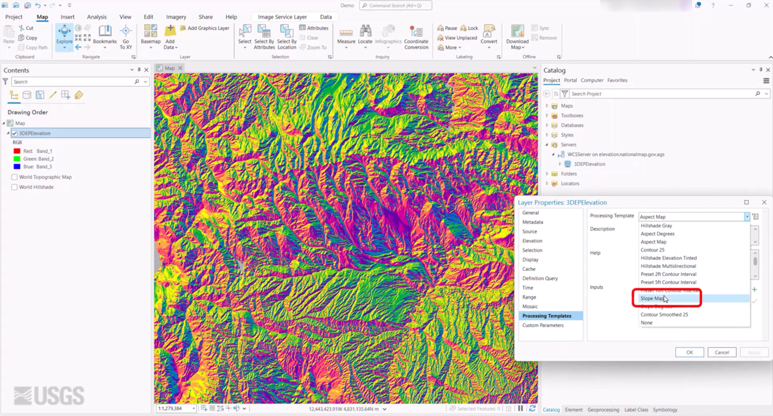The height and width of the screenshot is (416, 773).
Task: Switch to List By Drawing Order
Action: 14,95
